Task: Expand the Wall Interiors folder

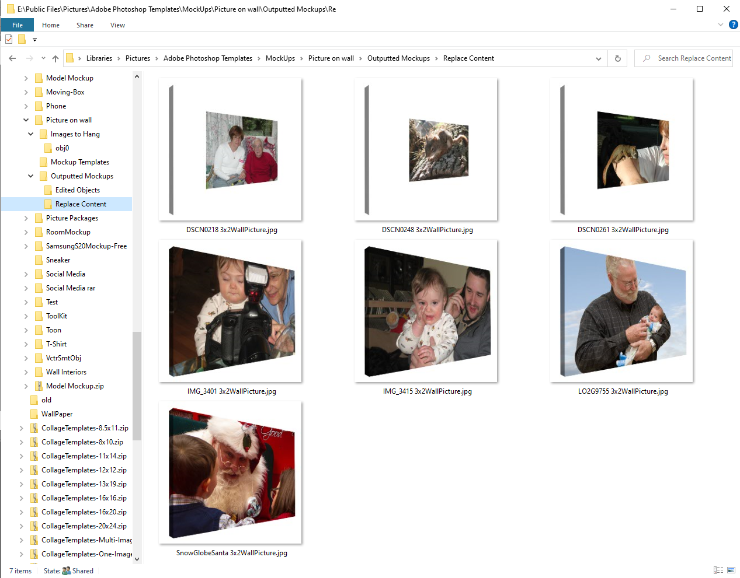Action: (25, 372)
